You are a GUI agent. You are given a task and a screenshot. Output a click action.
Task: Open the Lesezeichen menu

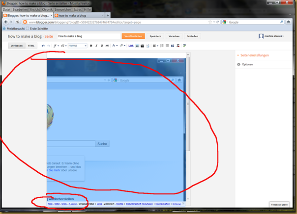point(63,9)
